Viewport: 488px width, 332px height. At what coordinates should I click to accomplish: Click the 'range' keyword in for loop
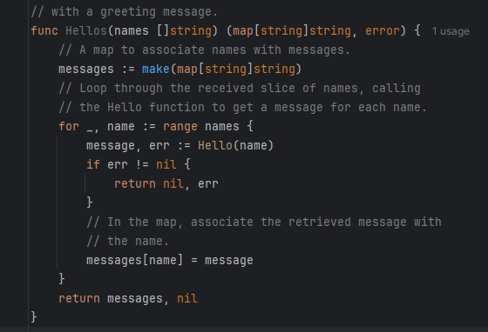180,127
